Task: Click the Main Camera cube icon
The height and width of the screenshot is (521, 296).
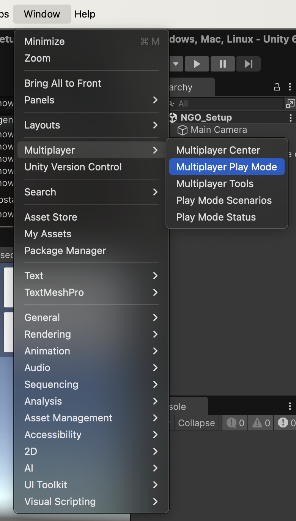Action: pos(183,130)
